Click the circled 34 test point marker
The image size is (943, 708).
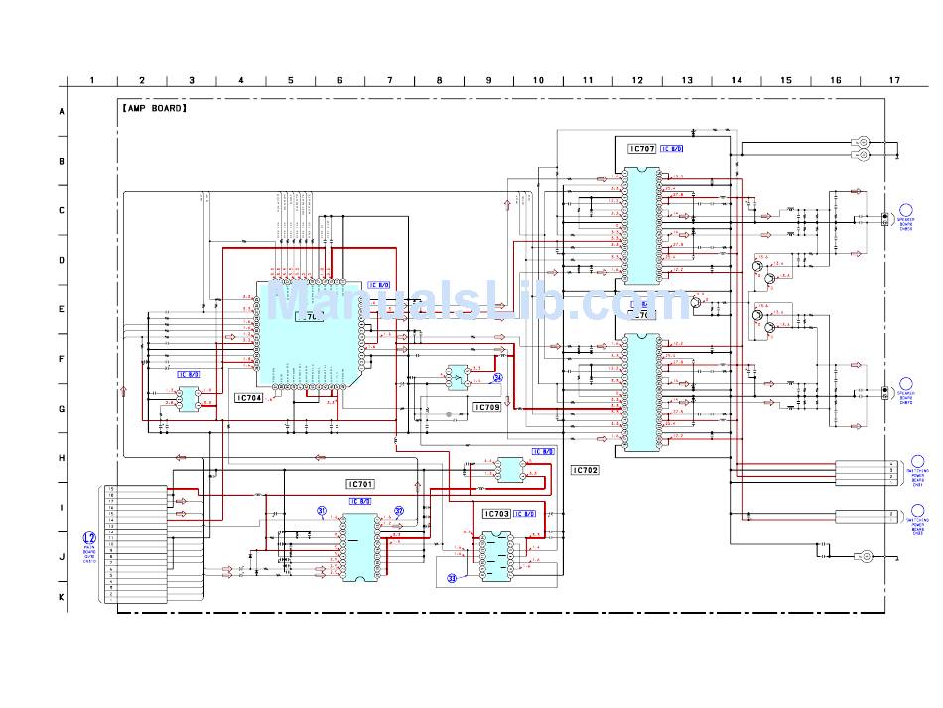(498, 378)
